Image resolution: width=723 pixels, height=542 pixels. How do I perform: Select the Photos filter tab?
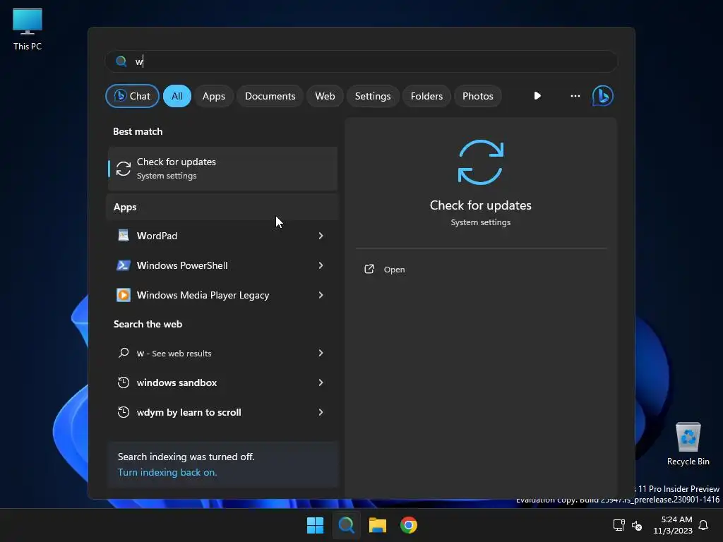(x=478, y=96)
